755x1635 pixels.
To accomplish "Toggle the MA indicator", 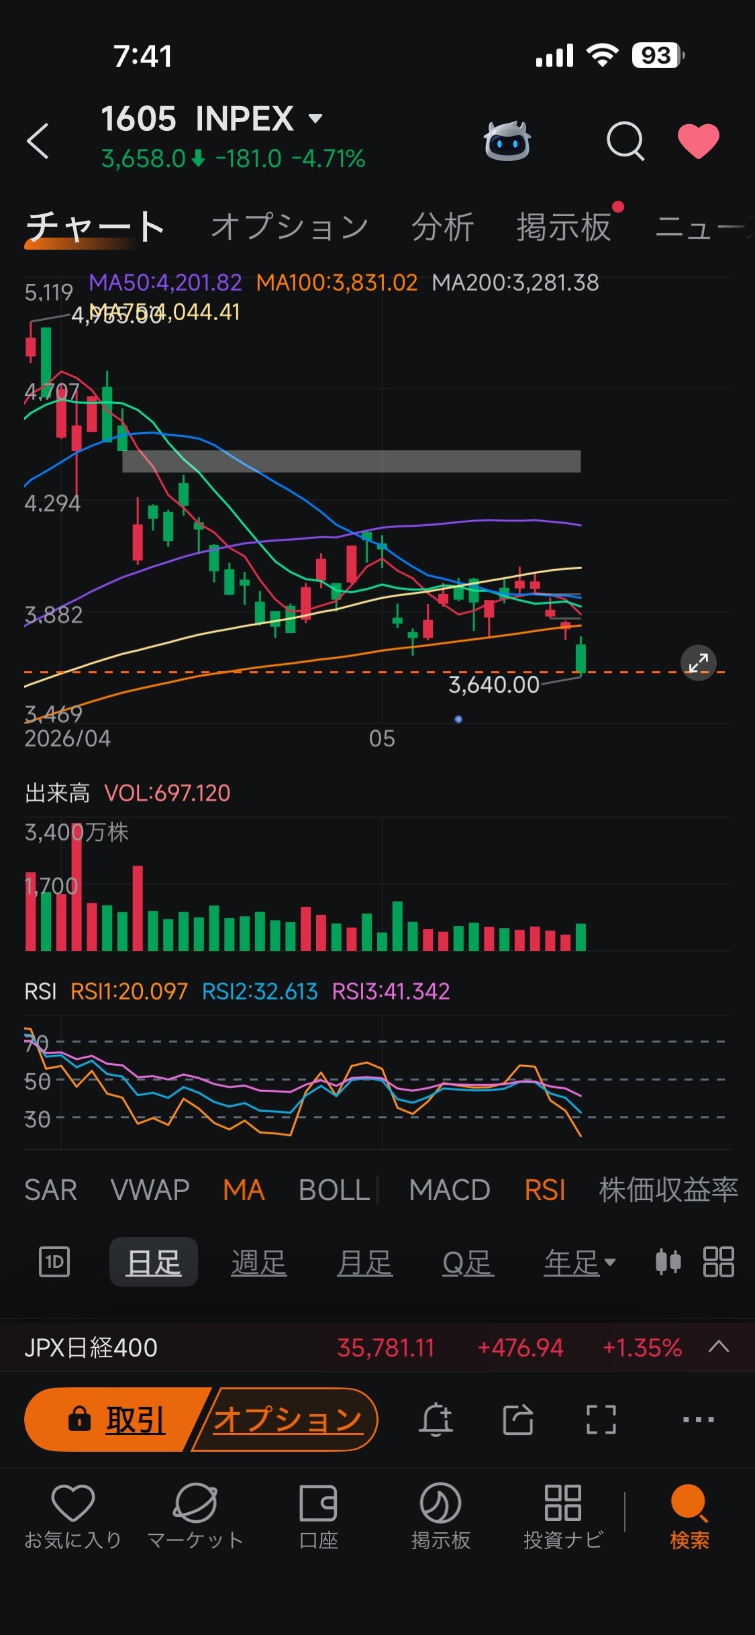I will coord(244,1190).
